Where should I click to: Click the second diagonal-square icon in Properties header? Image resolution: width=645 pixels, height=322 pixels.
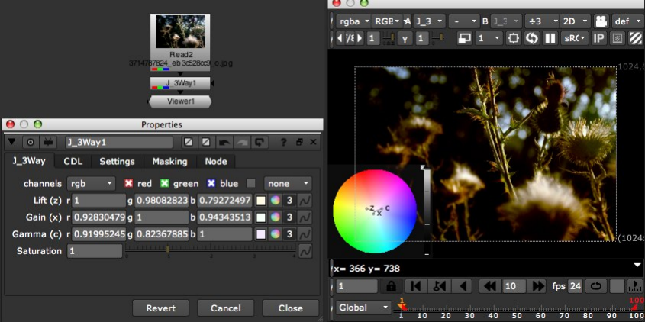pos(205,142)
